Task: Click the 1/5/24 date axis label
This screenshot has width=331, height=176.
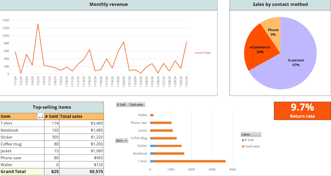Action: point(38,81)
